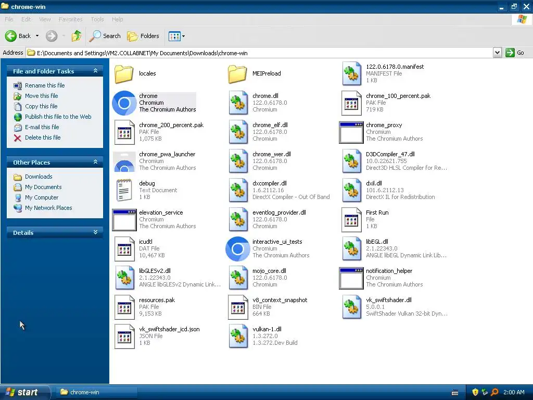
Task: Select the mojo_core.dll file icon
Action: click(237, 278)
